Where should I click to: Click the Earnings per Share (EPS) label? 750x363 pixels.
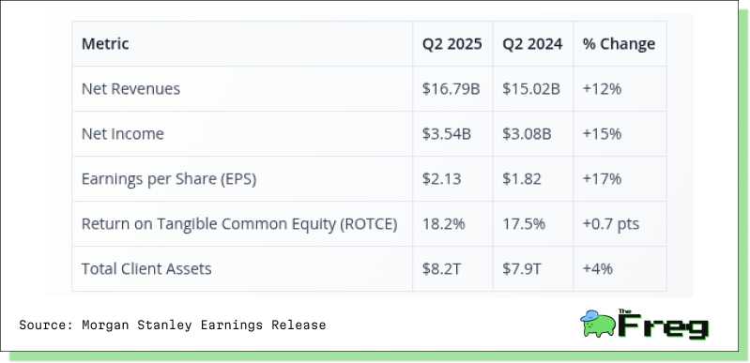pyautogui.click(x=169, y=179)
